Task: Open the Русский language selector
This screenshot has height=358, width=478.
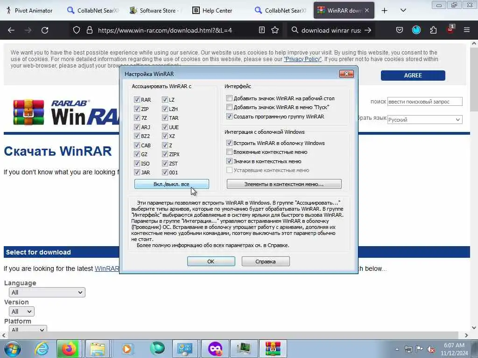Action: [425, 120]
